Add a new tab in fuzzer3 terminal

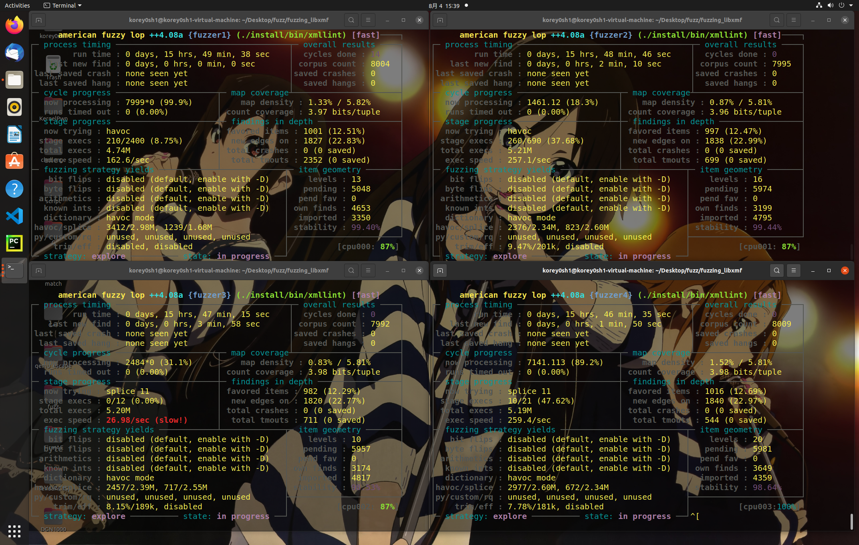[x=38, y=270]
